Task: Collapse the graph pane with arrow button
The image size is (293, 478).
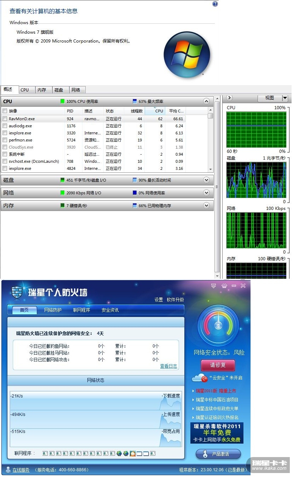Action: click(229, 98)
